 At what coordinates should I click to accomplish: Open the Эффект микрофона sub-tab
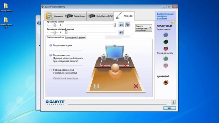[55, 37]
